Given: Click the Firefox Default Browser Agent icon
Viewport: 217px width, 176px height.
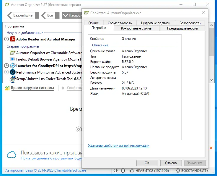Looking at the screenshot, I should pos(13,59).
